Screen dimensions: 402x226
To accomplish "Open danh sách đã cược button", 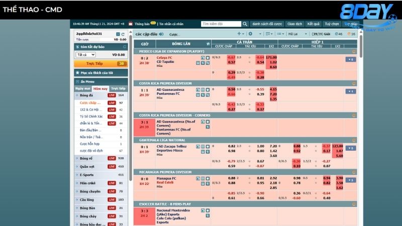I will tap(267, 24).
